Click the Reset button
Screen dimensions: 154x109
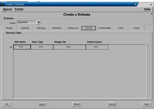[77, 104]
